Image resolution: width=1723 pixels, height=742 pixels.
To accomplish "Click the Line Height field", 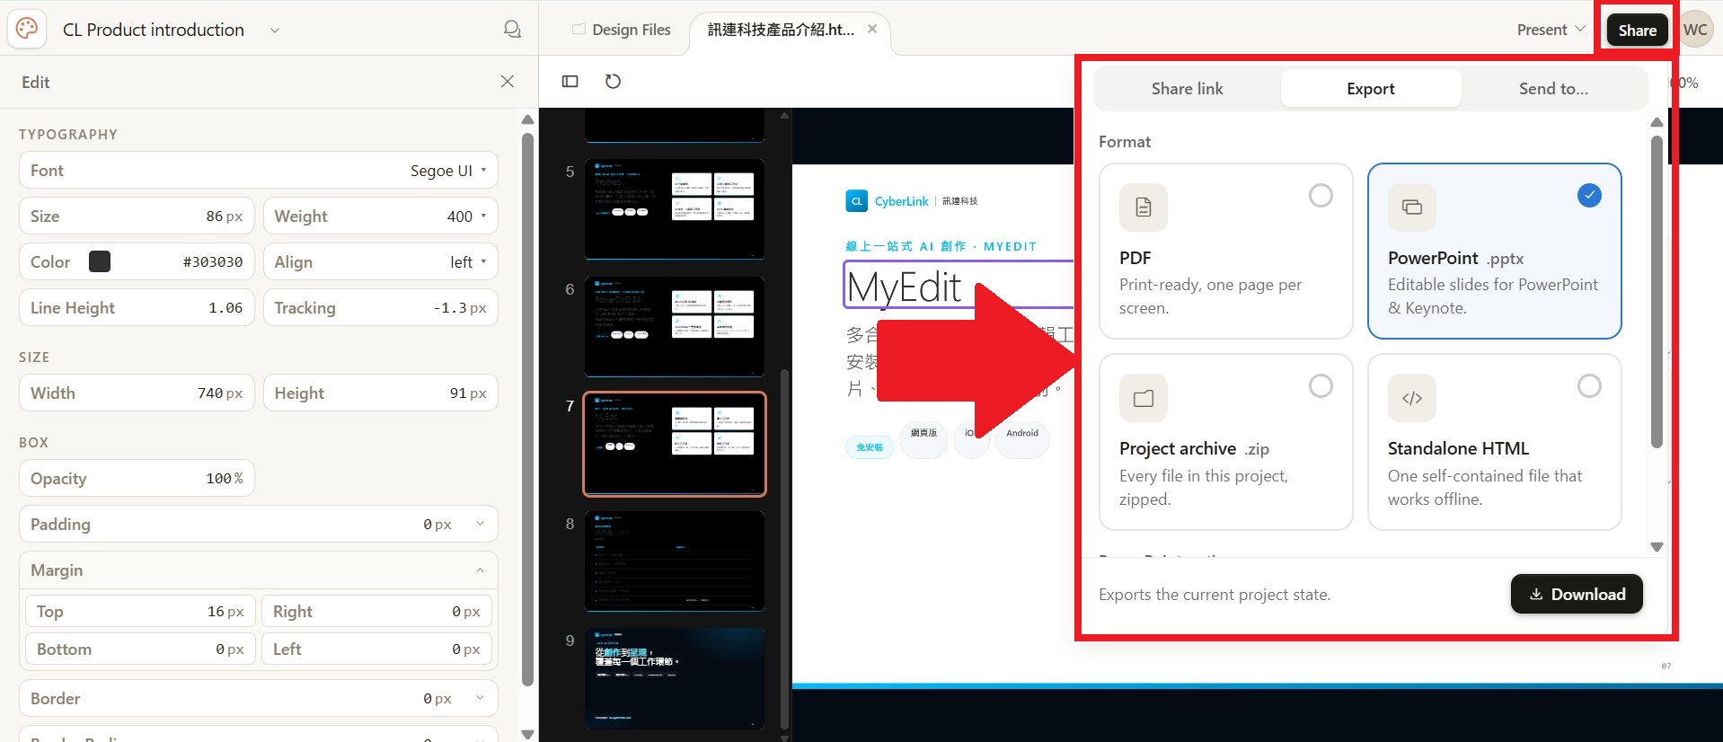I will pos(137,308).
